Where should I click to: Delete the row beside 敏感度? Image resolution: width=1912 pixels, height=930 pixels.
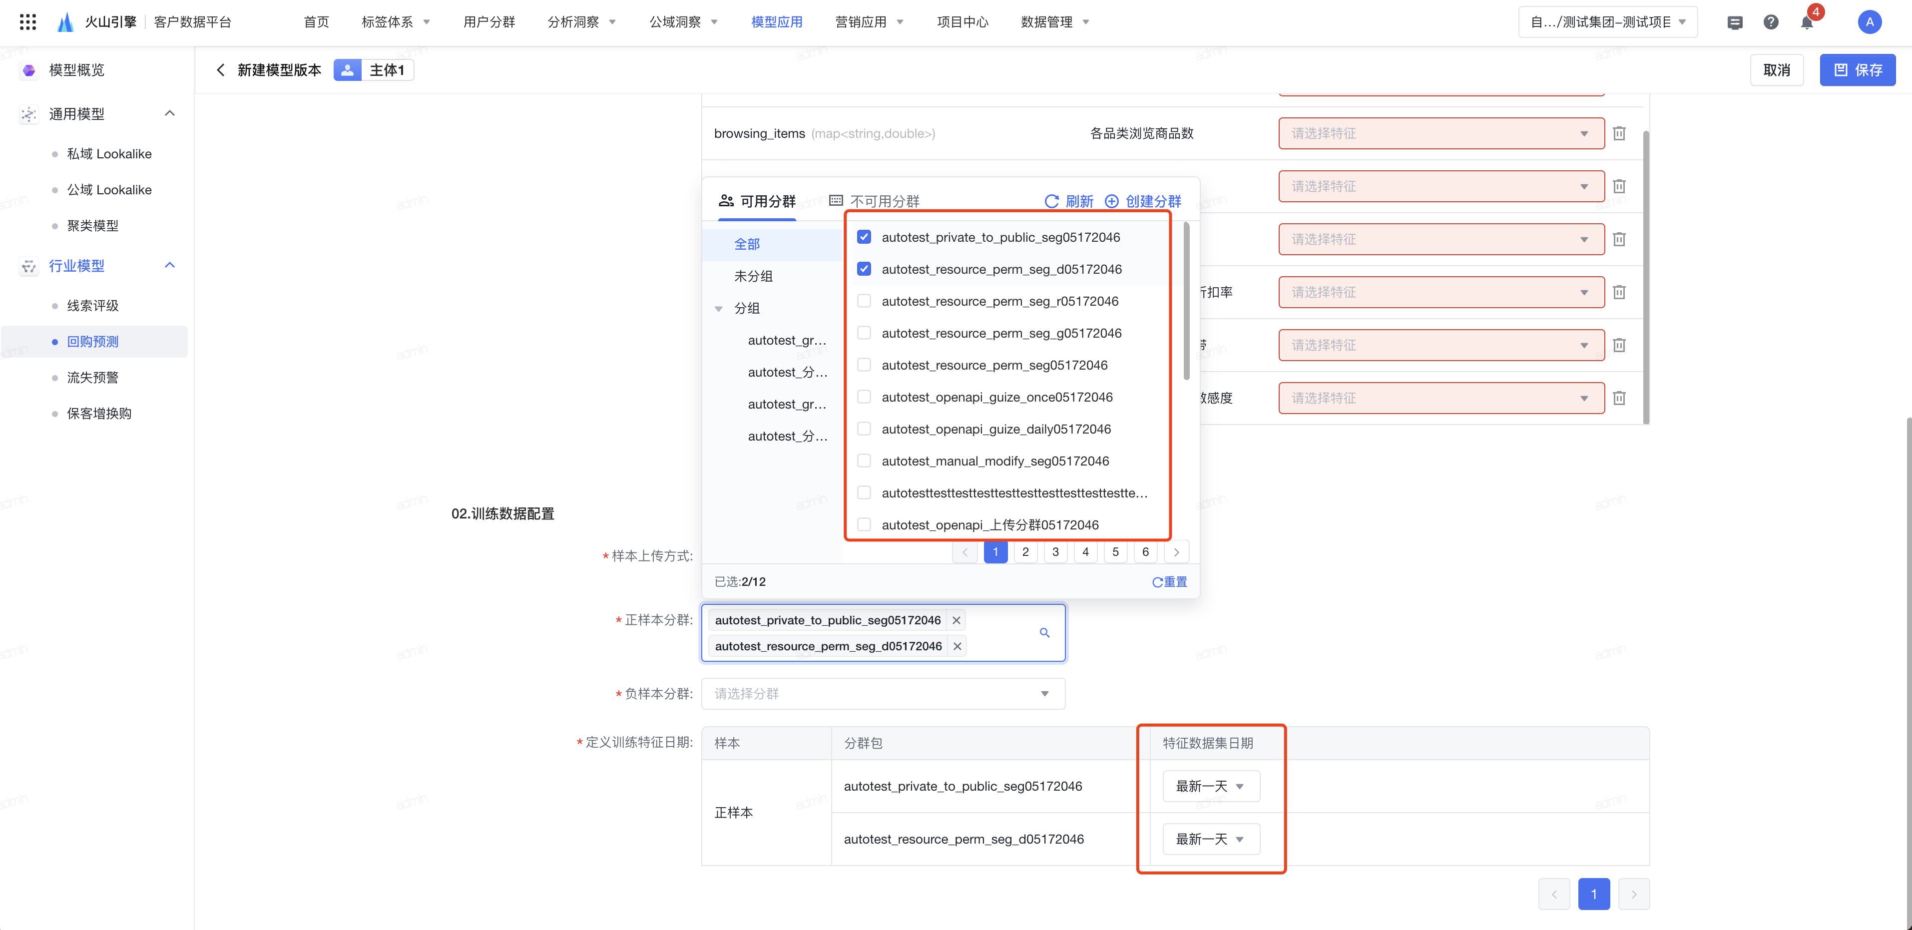click(1620, 399)
